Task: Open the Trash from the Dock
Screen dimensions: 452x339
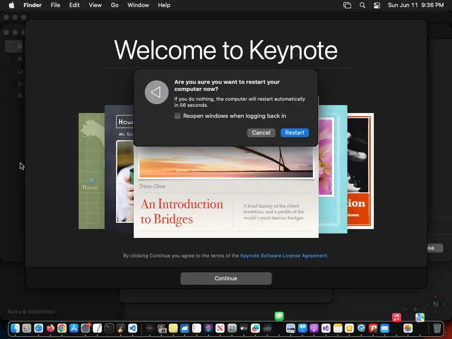Action: (x=437, y=328)
